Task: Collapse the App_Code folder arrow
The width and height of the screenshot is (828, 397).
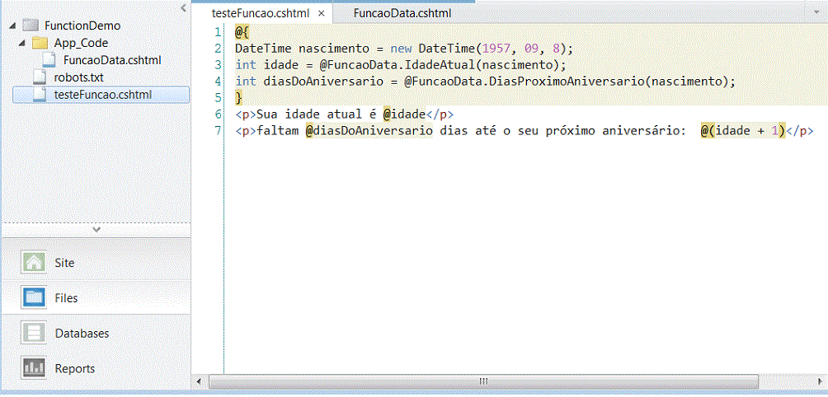Action: [x=21, y=43]
